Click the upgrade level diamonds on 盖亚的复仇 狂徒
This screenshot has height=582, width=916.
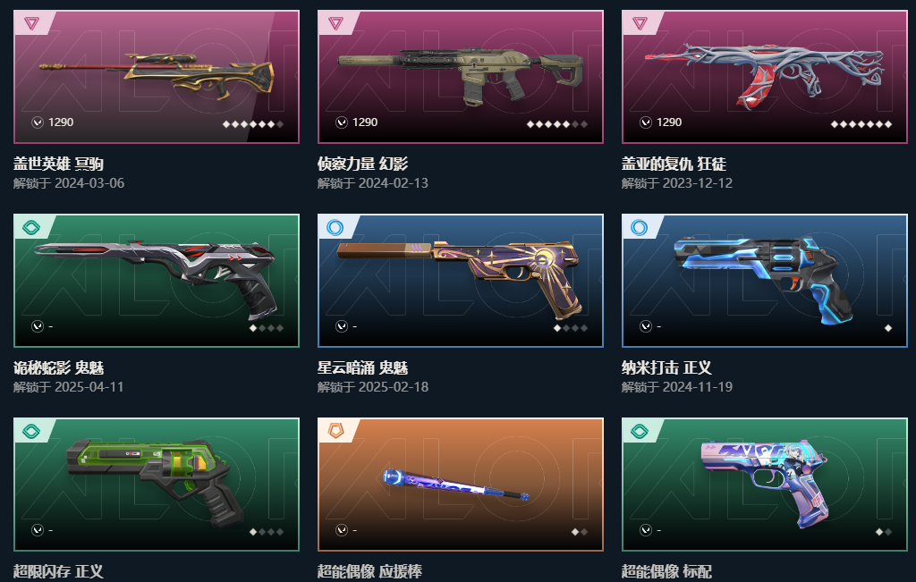point(861,124)
